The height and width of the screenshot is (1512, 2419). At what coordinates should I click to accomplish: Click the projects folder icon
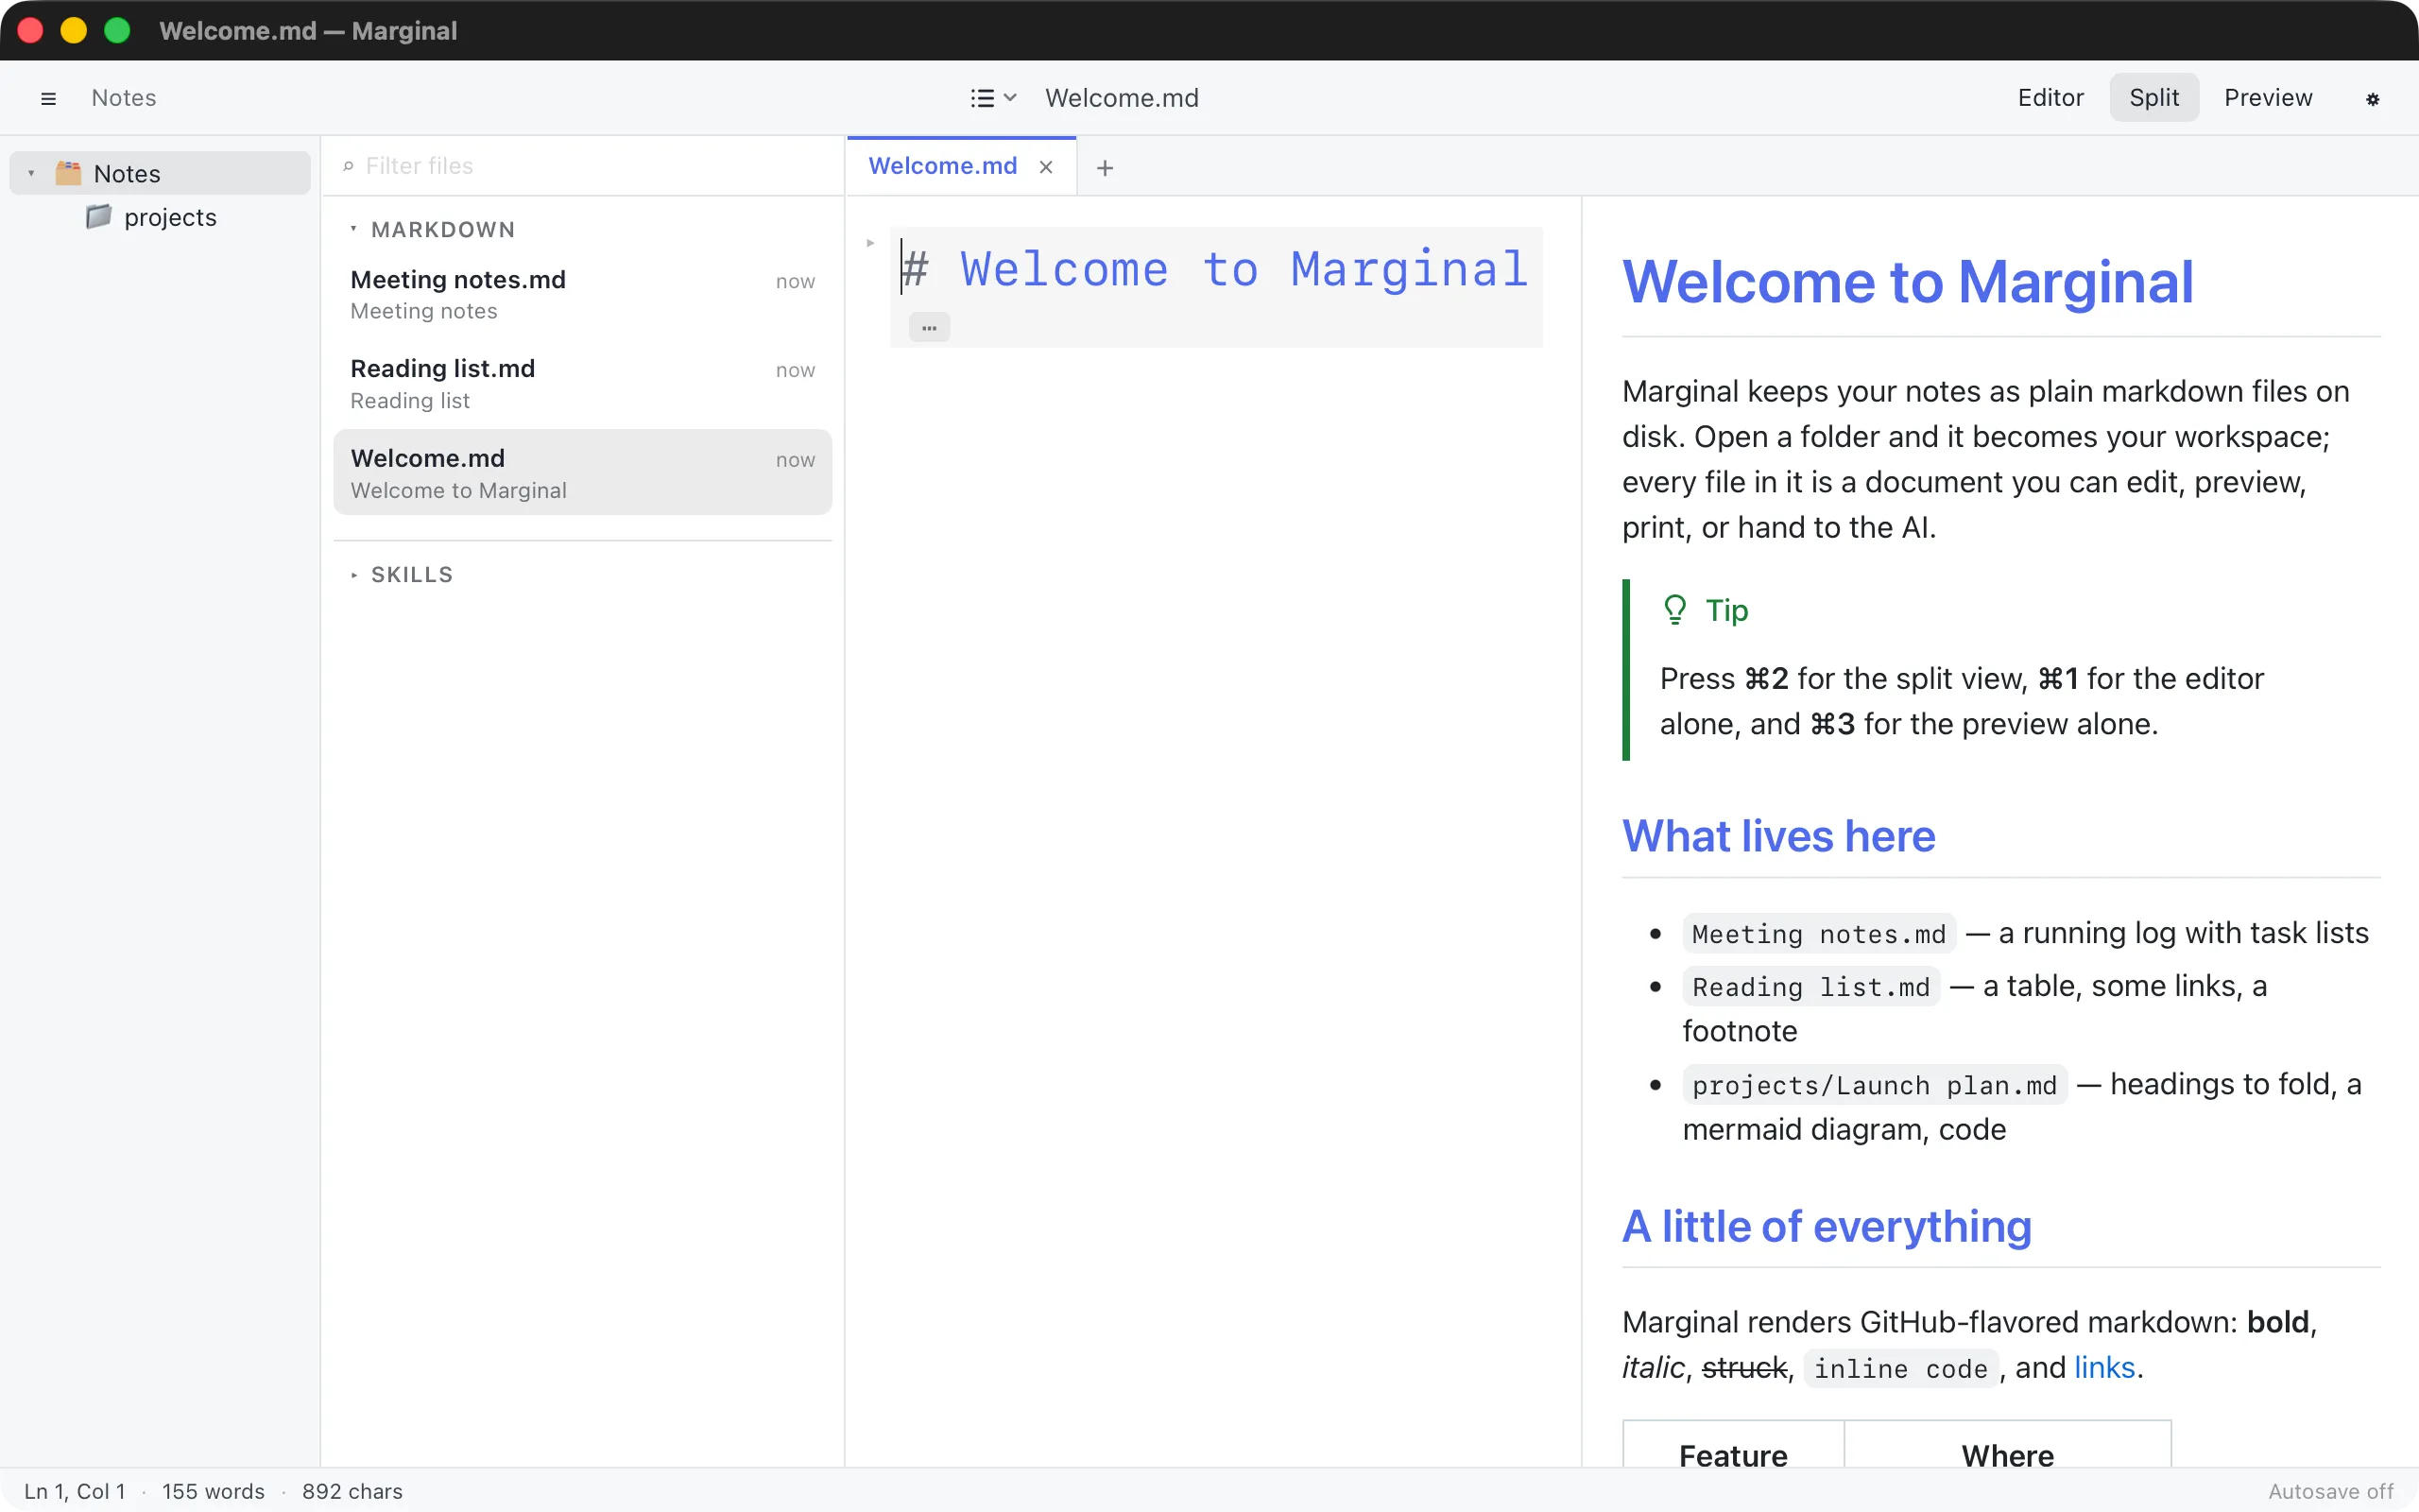(x=98, y=216)
